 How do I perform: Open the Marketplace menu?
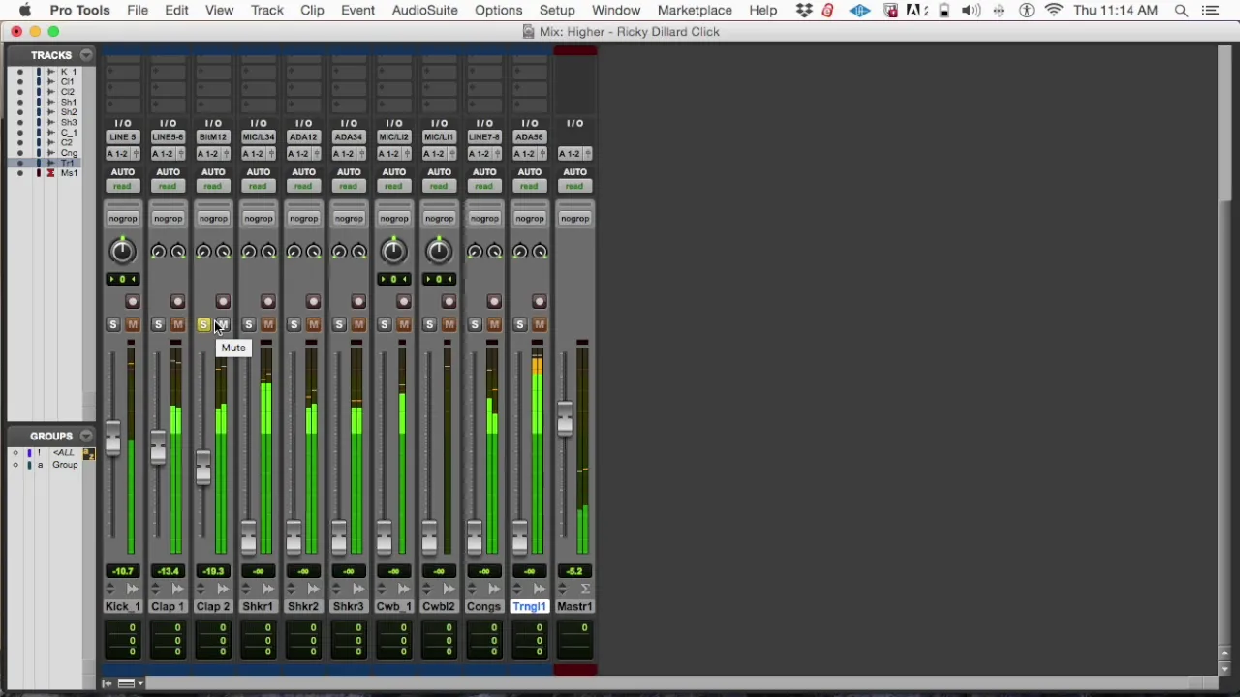tap(695, 11)
